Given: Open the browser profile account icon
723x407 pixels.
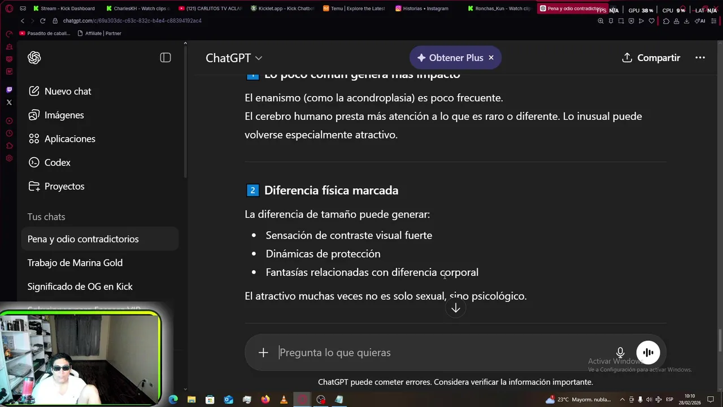Looking at the screenshot, I should [676, 21].
